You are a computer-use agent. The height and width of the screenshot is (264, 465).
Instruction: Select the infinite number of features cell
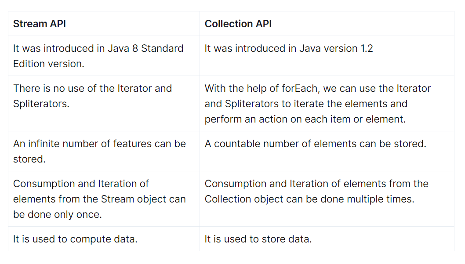coord(104,151)
